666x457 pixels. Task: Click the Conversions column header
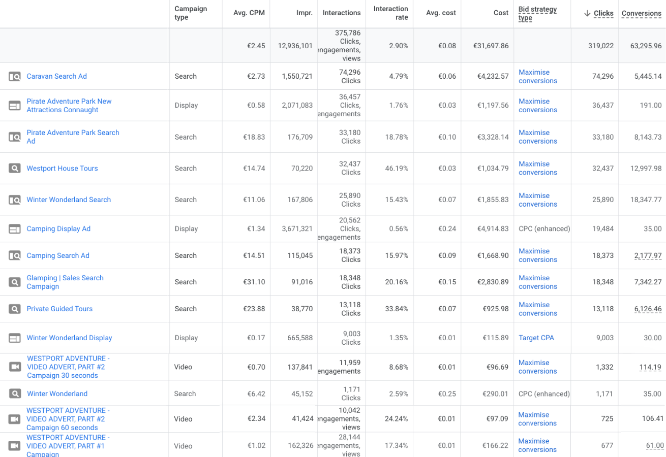tap(642, 13)
